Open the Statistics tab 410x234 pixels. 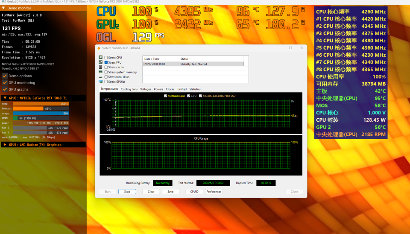click(195, 89)
